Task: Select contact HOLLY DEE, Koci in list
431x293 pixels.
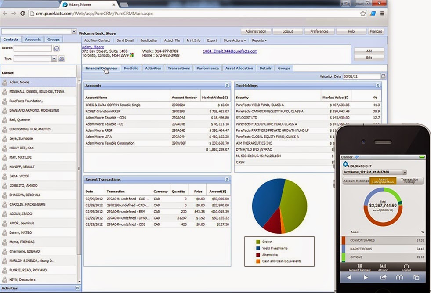Action: click(x=39, y=148)
